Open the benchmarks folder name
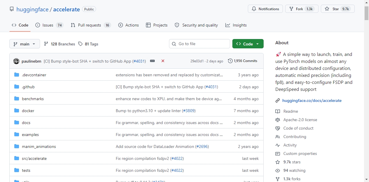Screen dimensions: 369x182 click(x=33, y=99)
